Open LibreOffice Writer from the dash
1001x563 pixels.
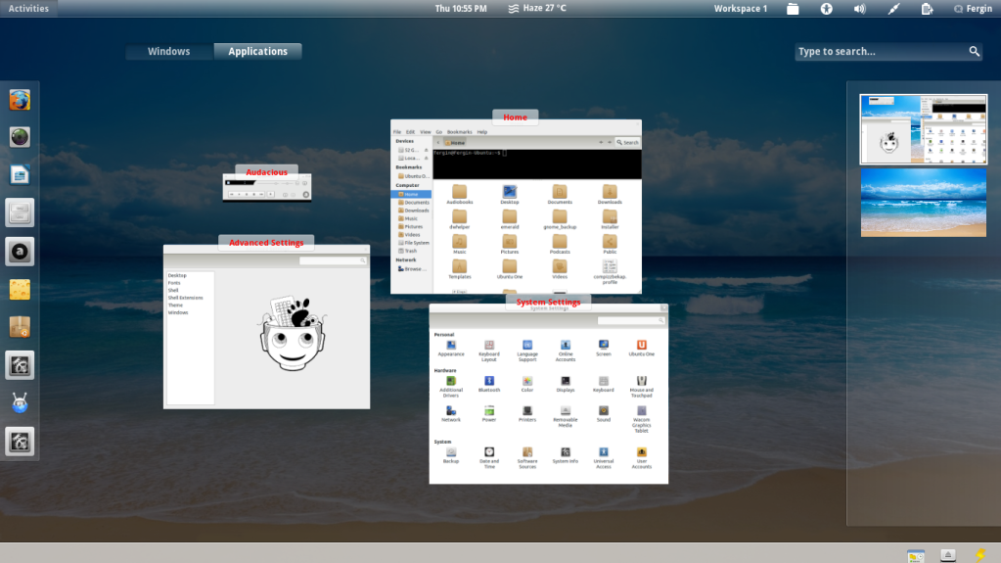20,174
